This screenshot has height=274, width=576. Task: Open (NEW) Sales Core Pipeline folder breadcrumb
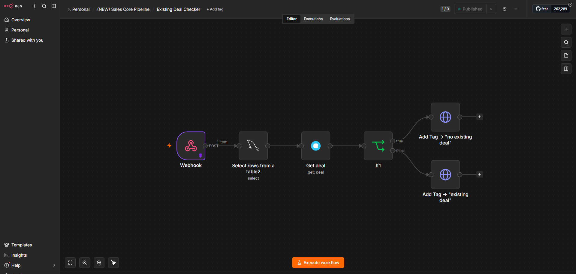click(123, 9)
